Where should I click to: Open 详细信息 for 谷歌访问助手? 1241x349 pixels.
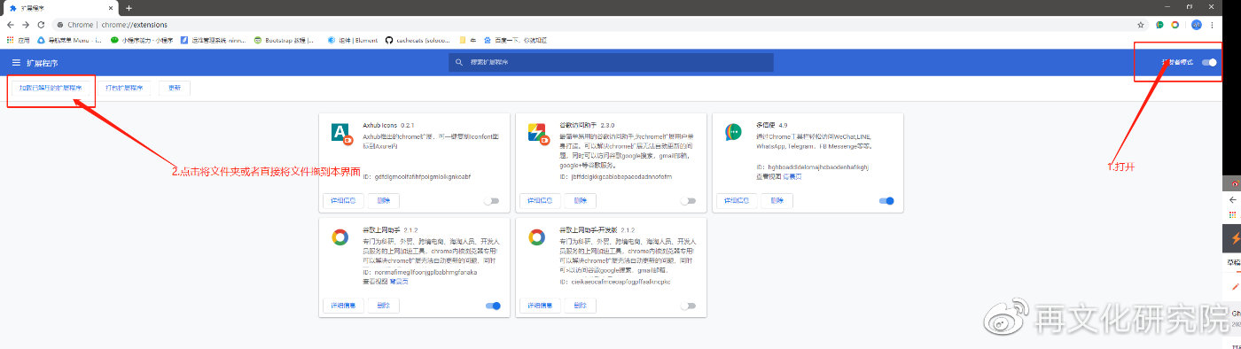pos(540,201)
